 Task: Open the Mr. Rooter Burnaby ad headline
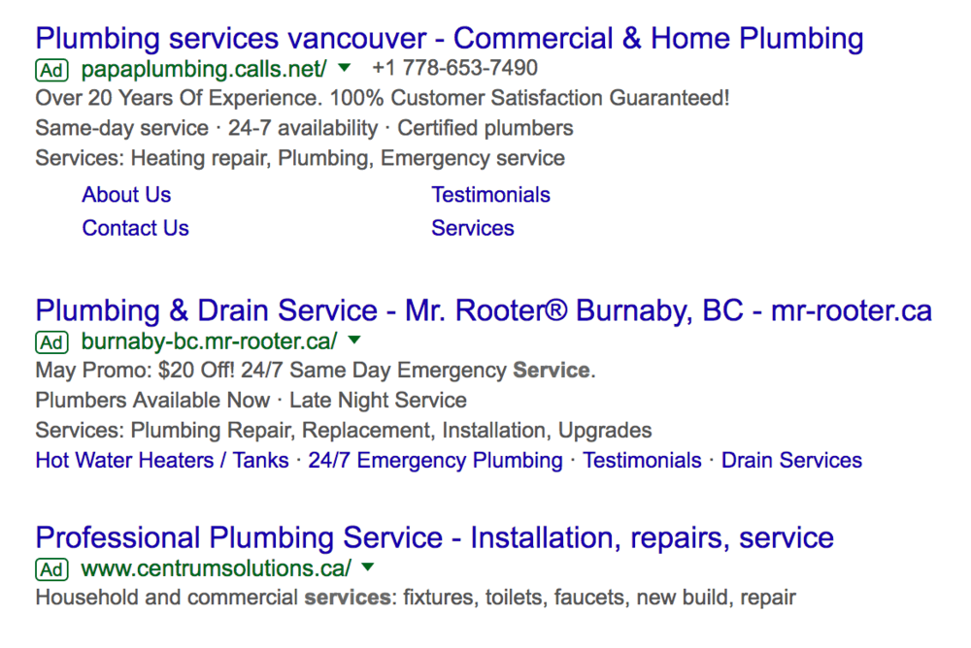[x=484, y=310]
